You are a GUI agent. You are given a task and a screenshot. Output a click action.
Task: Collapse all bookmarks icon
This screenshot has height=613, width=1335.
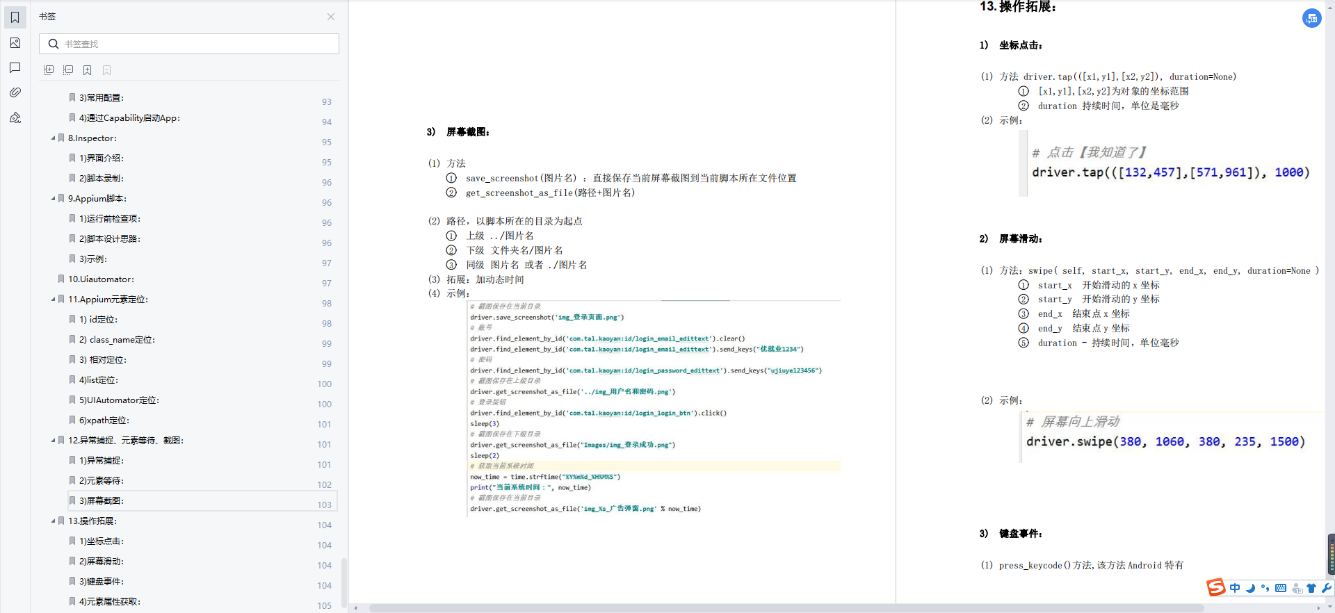pyautogui.click(x=68, y=70)
